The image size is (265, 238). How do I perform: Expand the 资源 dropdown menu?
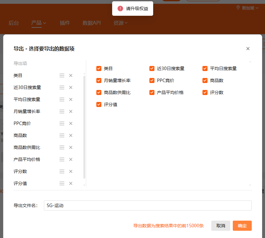120,23
